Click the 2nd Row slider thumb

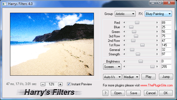[133, 41]
